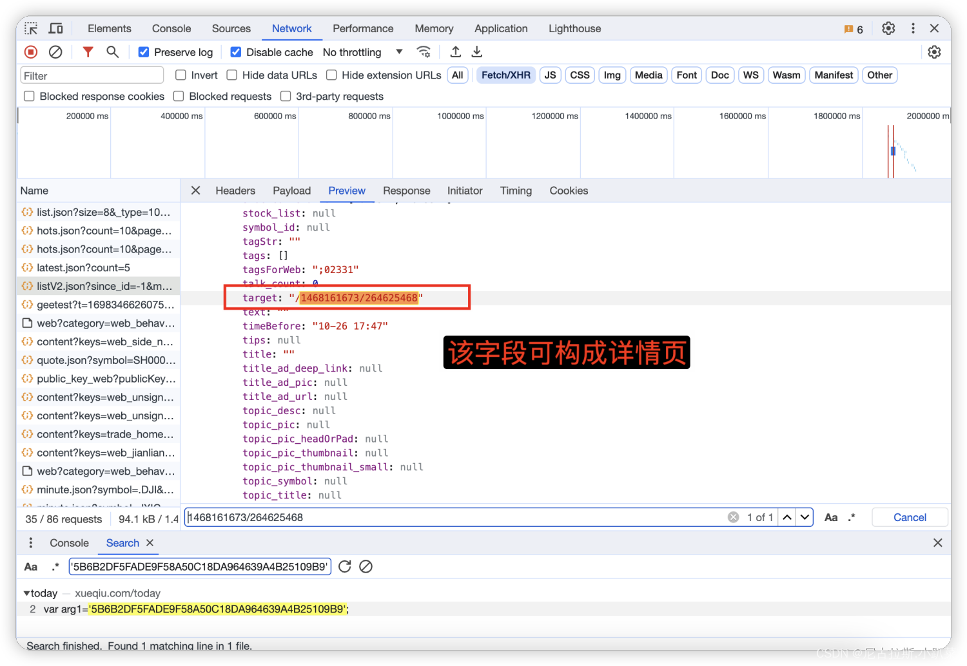
Task: Check Blocked requests option
Action: tap(179, 96)
